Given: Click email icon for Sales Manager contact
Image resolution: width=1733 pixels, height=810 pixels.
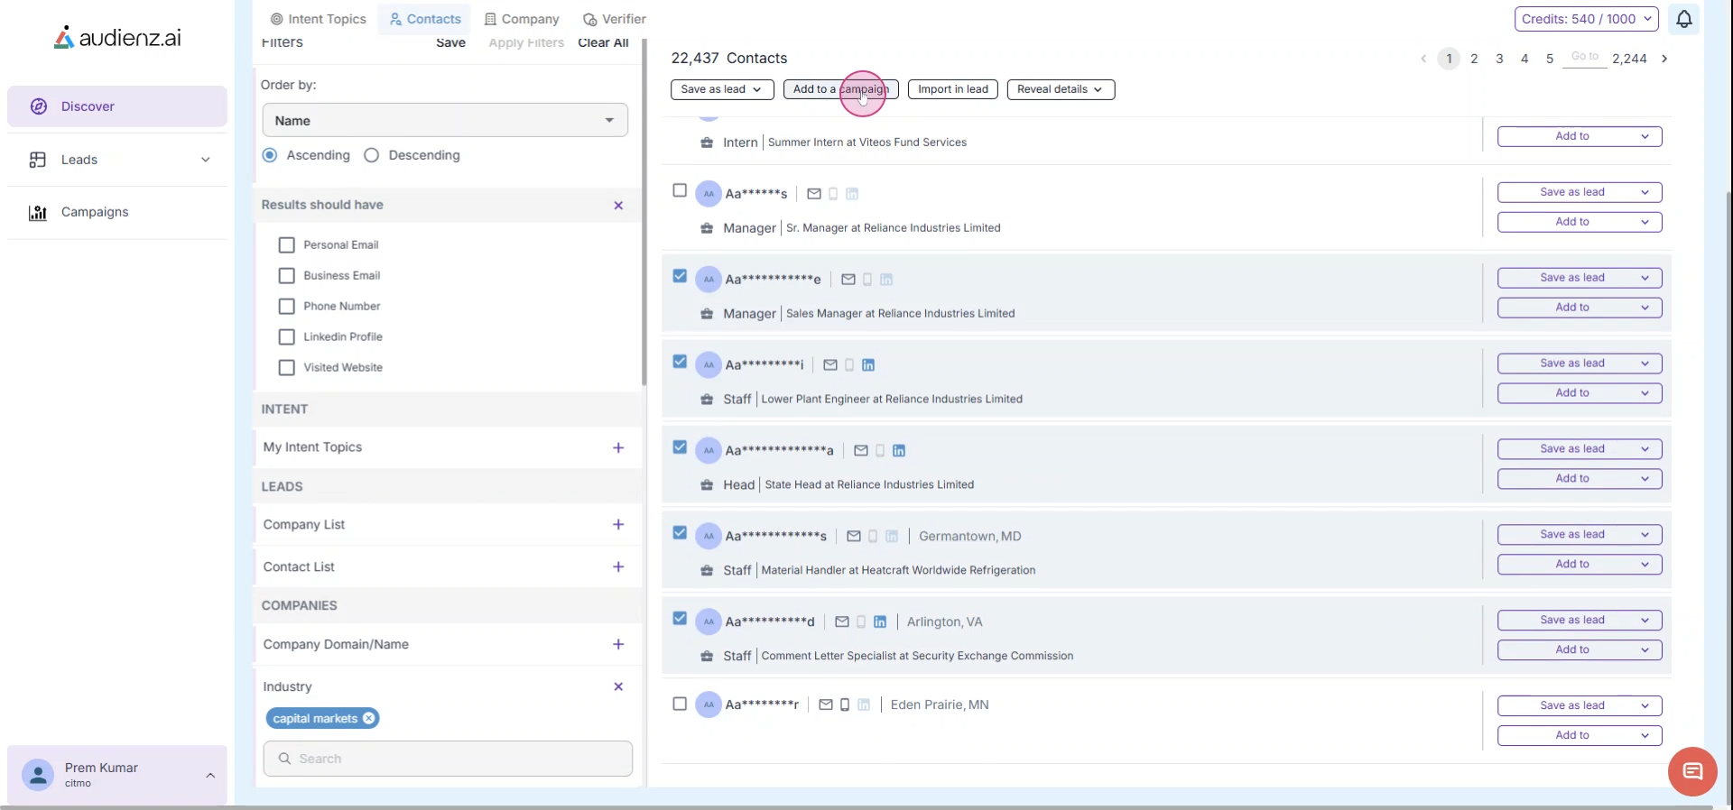Looking at the screenshot, I should (x=848, y=280).
